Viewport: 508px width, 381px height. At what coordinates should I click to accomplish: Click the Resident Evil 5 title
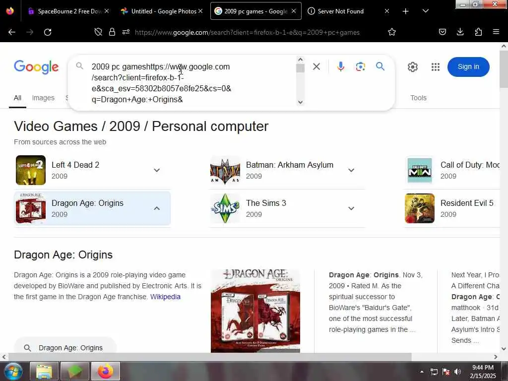(467, 203)
